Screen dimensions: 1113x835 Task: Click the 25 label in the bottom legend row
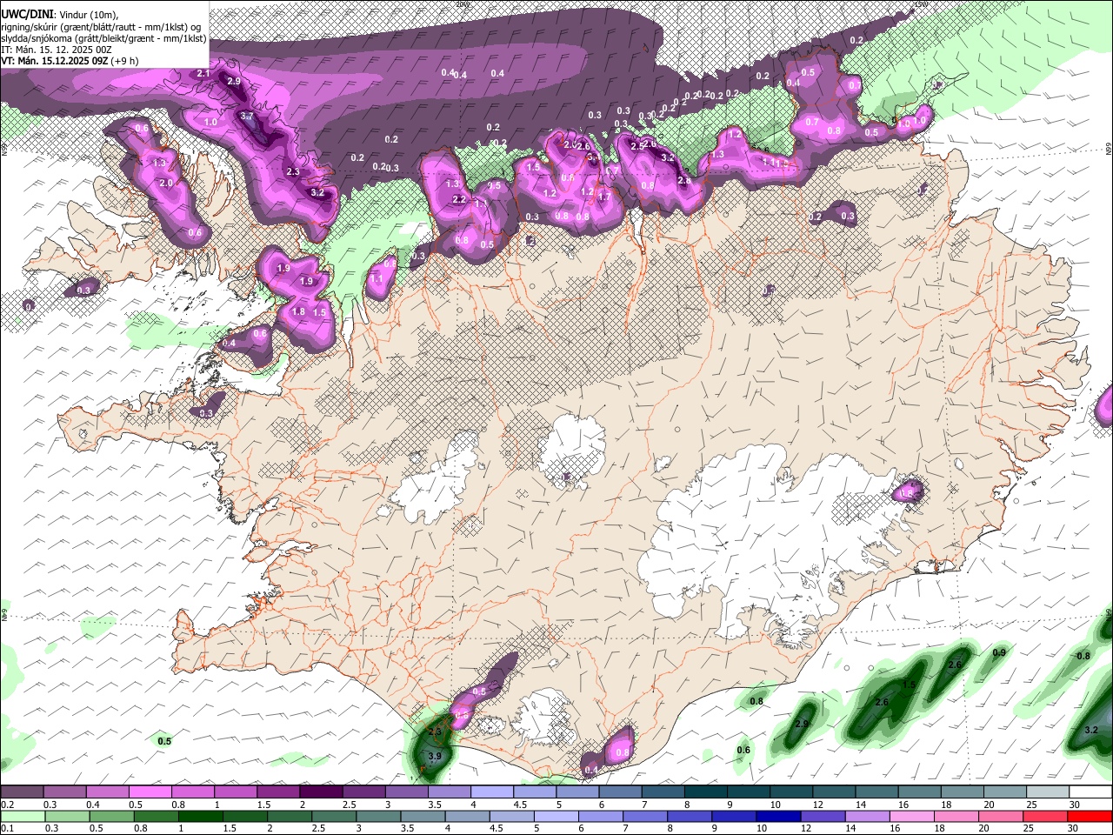1030,830
